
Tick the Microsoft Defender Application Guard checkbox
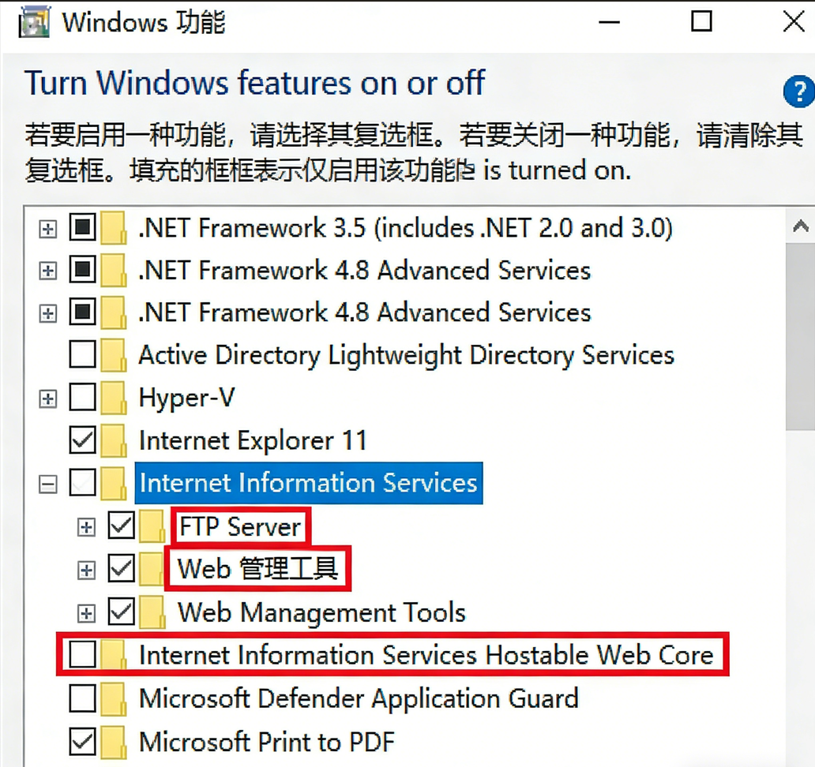point(83,698)
